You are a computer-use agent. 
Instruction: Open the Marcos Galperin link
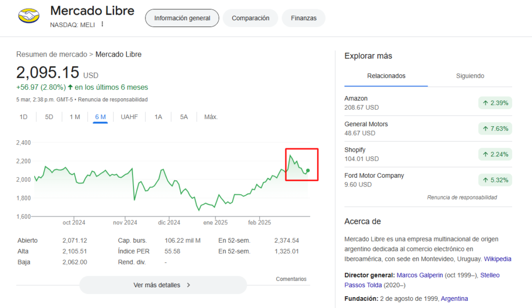[420, 275]
